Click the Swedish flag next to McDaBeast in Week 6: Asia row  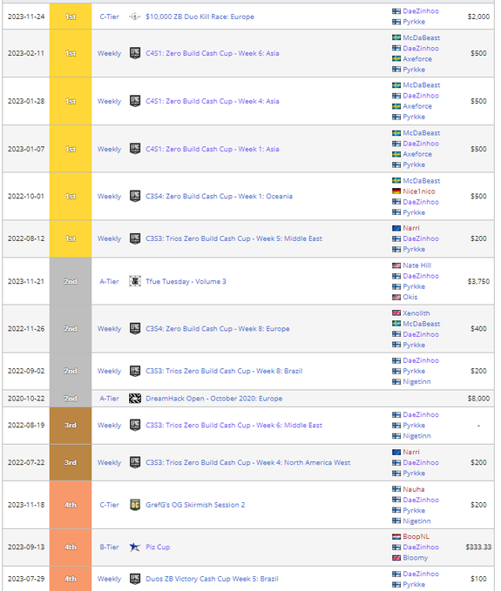(x=396, y=37)
